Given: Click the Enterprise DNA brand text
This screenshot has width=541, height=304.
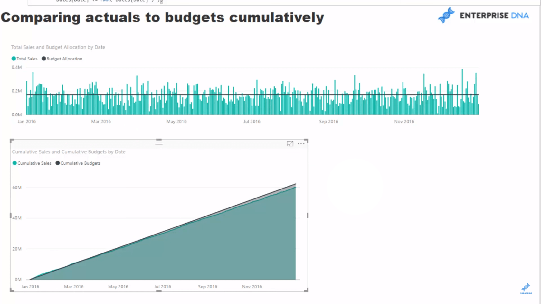Looking at the screenshot, I should (494, 15).
